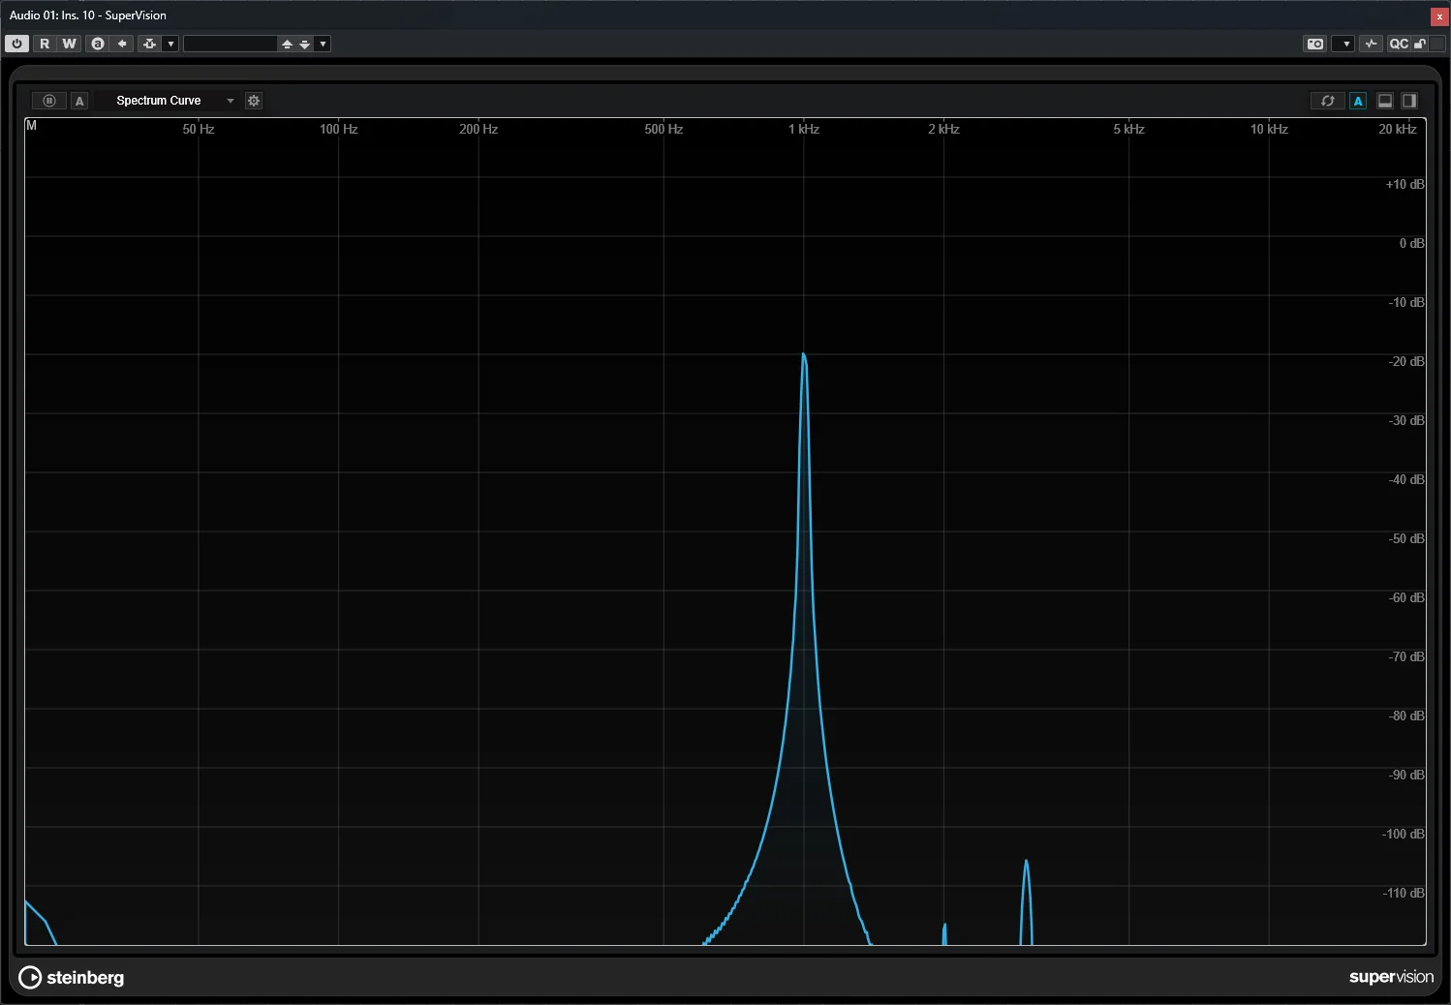This screenshot has height=1005, width=1451.
Task: Open the side-chain routing dropdown arrow
Action: tap(170, 44)
